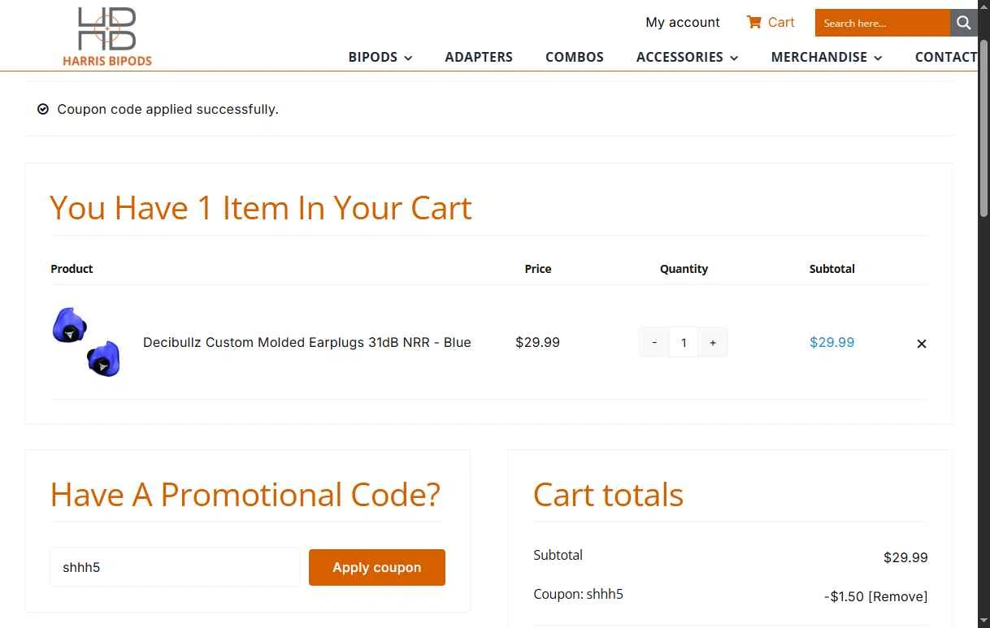990x628 pixels.
Task: Click the search magnifier icon
Action: coord(963,23)
